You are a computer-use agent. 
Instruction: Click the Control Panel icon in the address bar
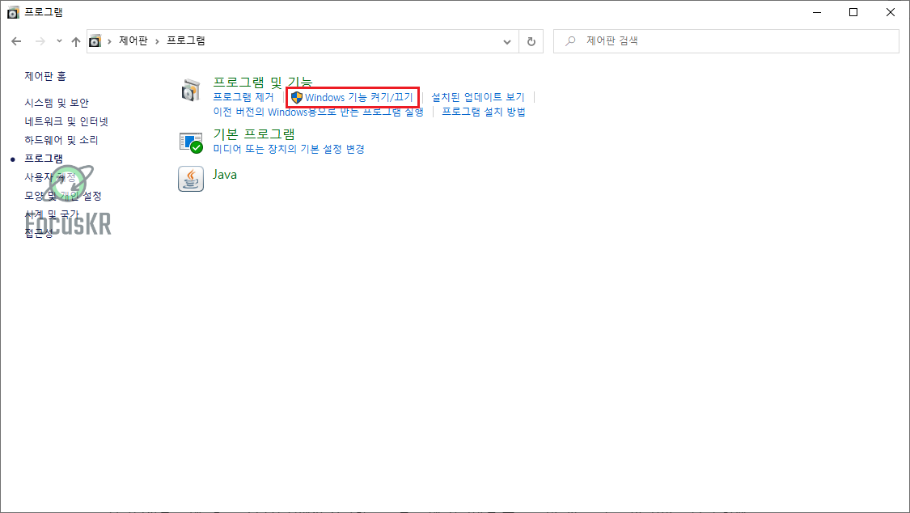pyautogui.click(x=95, y=41)
